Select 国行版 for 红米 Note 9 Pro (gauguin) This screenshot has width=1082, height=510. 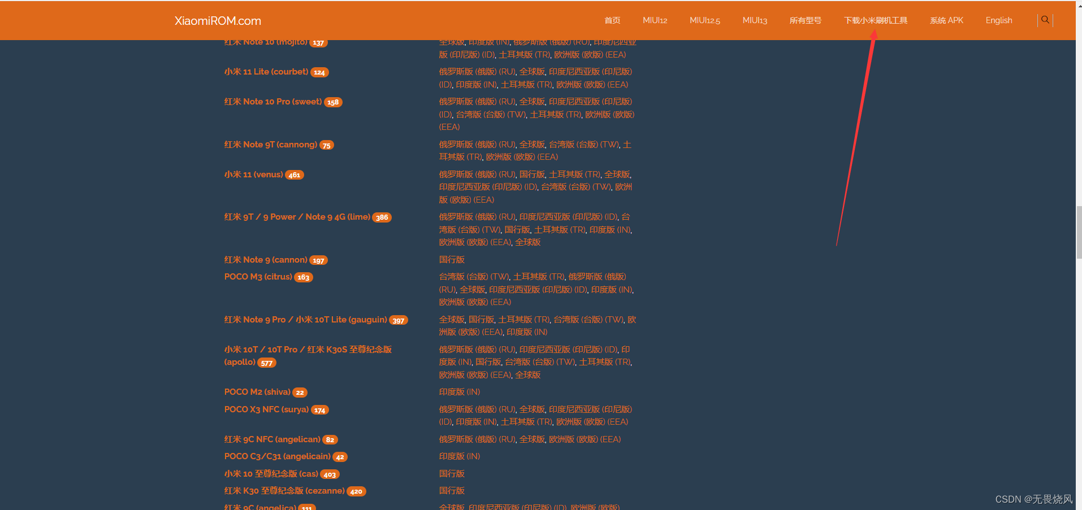(x=481, y=320)
